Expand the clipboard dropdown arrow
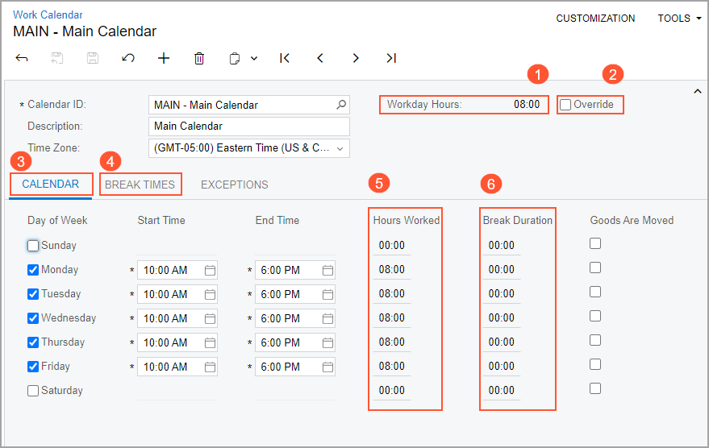 click(x=254, y=58)
